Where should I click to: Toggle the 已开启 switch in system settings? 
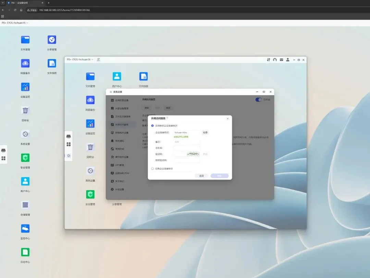pos(259,100)
